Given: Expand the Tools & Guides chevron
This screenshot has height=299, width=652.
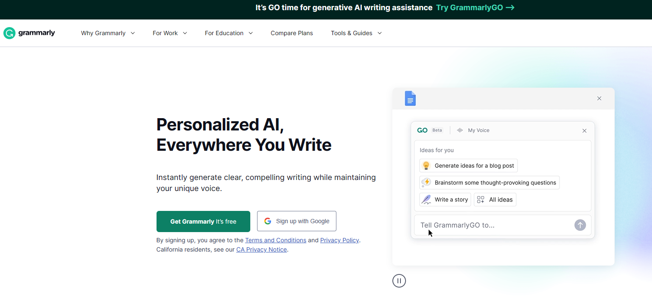Looking at the screenshot, I should pos(380,33).
